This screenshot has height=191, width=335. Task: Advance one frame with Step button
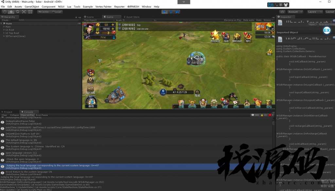pos(177,12)
